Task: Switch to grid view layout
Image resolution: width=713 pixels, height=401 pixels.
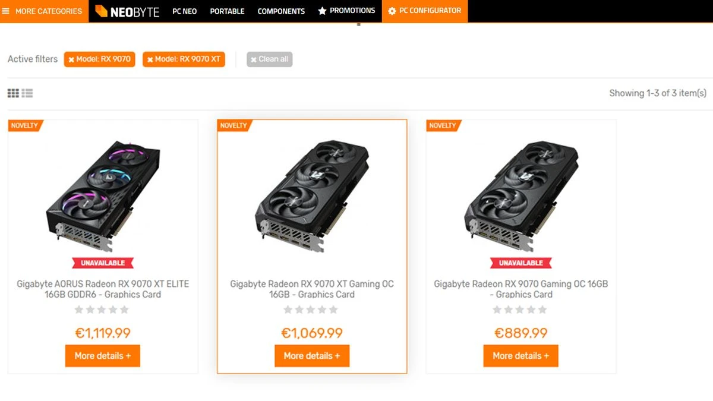Action: pos(13,93)
